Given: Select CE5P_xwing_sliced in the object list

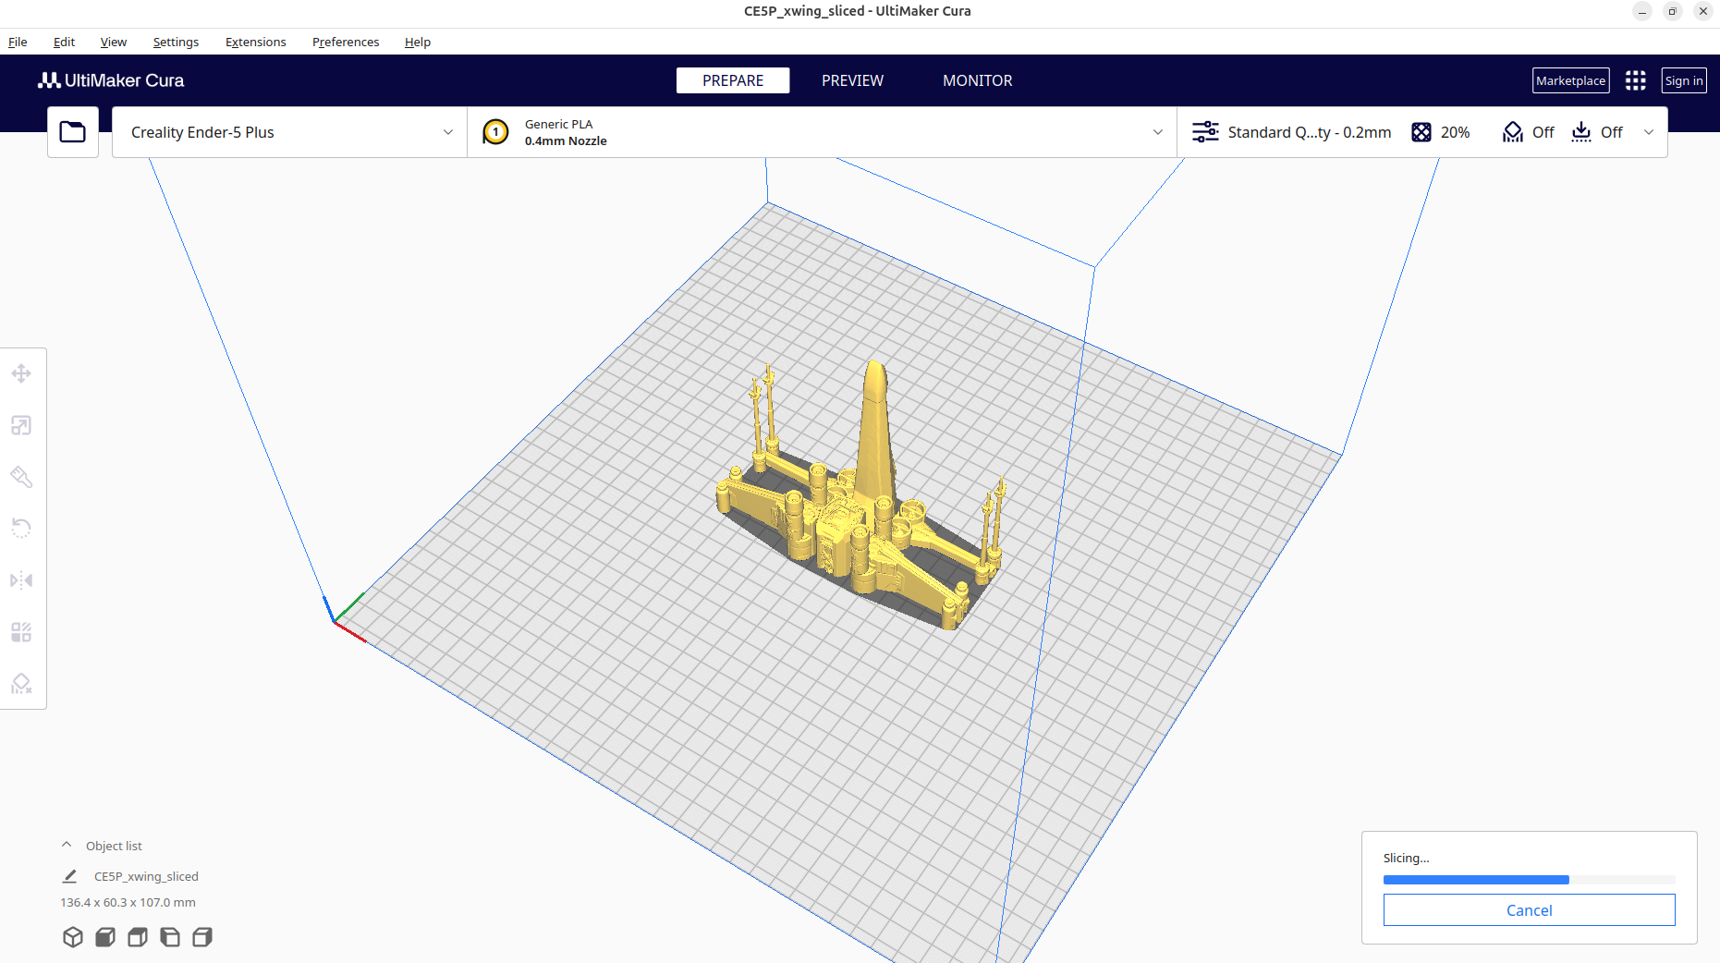Looking at the screenshot, I should (x=146, y=876).
